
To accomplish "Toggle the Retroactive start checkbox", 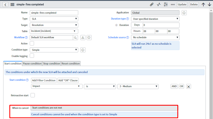I will 33,95.
